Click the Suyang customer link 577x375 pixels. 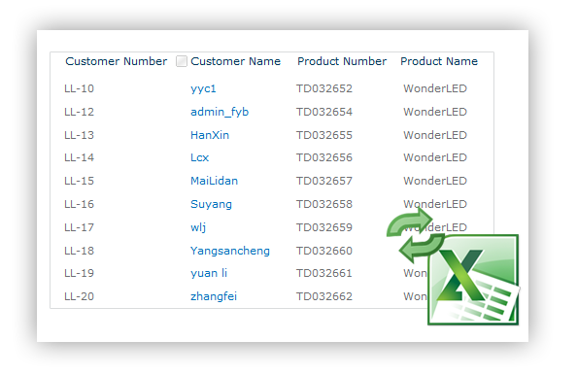point(211,204)
